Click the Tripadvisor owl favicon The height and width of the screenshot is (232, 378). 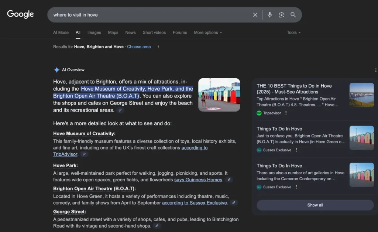(259, 113)
